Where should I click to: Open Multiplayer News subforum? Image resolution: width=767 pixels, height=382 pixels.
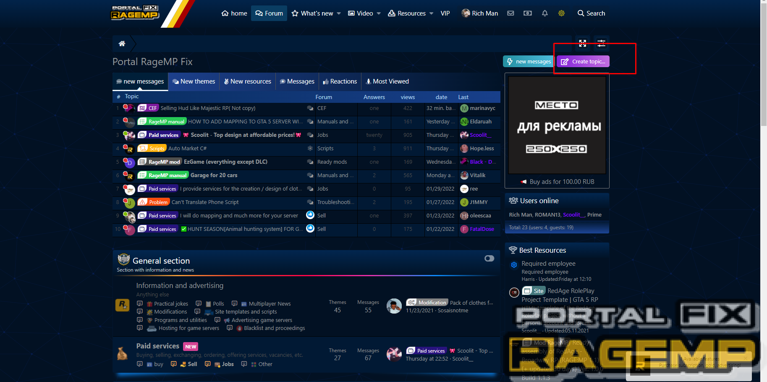click(x=270, y=304)
